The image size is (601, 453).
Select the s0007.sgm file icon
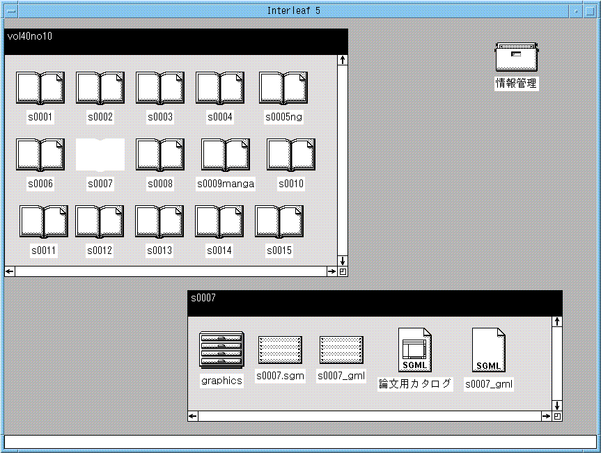click(x=280, y=350)
